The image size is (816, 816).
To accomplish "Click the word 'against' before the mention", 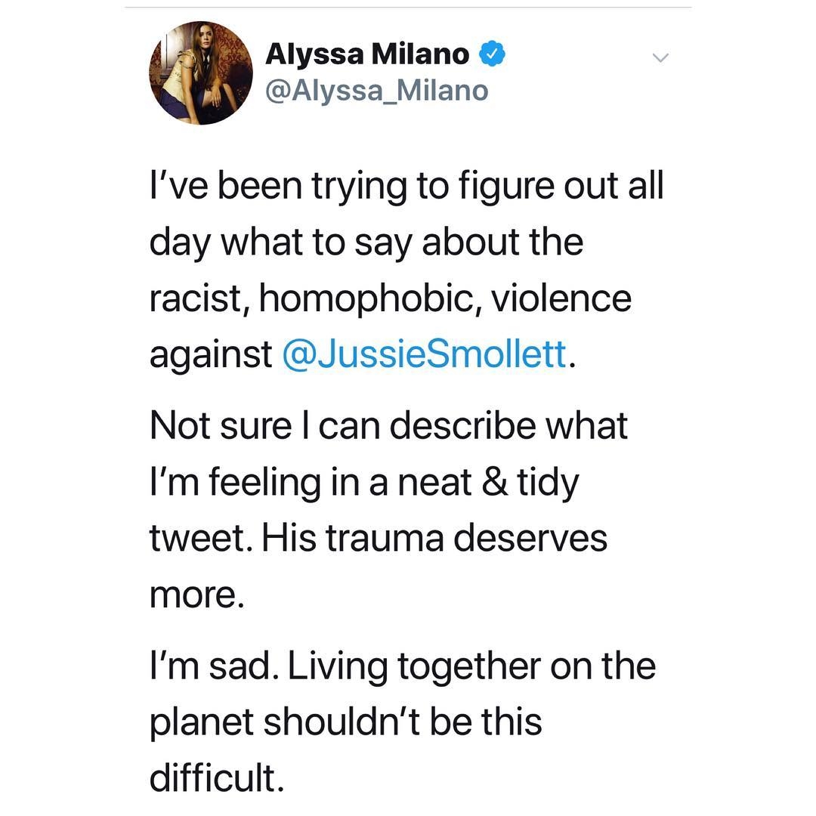I will 211,356.
